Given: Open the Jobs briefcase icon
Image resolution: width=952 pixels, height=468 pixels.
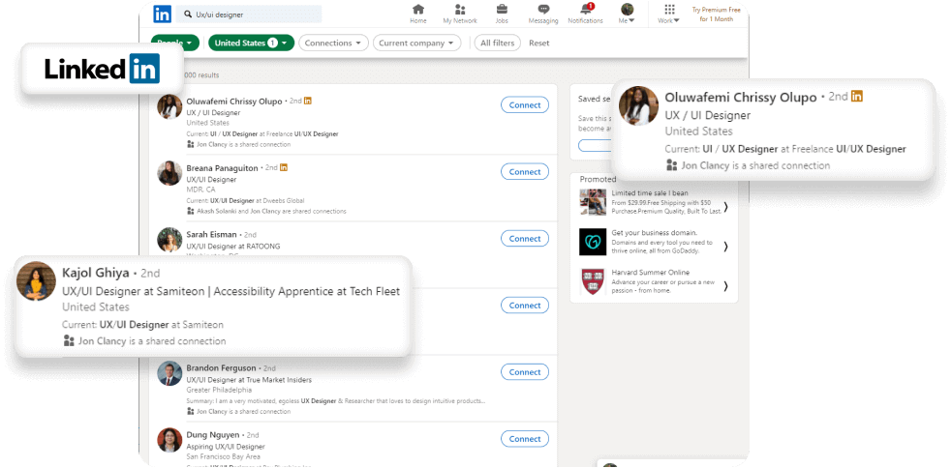Looking at the screenshot, I should pos(502,10).
